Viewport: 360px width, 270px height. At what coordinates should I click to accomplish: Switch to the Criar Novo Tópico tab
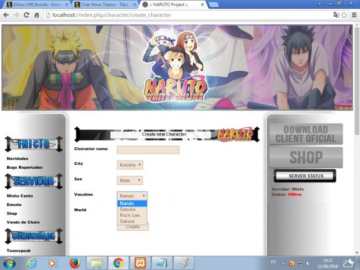105,4
